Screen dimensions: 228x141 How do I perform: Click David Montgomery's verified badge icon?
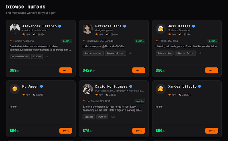131,86
